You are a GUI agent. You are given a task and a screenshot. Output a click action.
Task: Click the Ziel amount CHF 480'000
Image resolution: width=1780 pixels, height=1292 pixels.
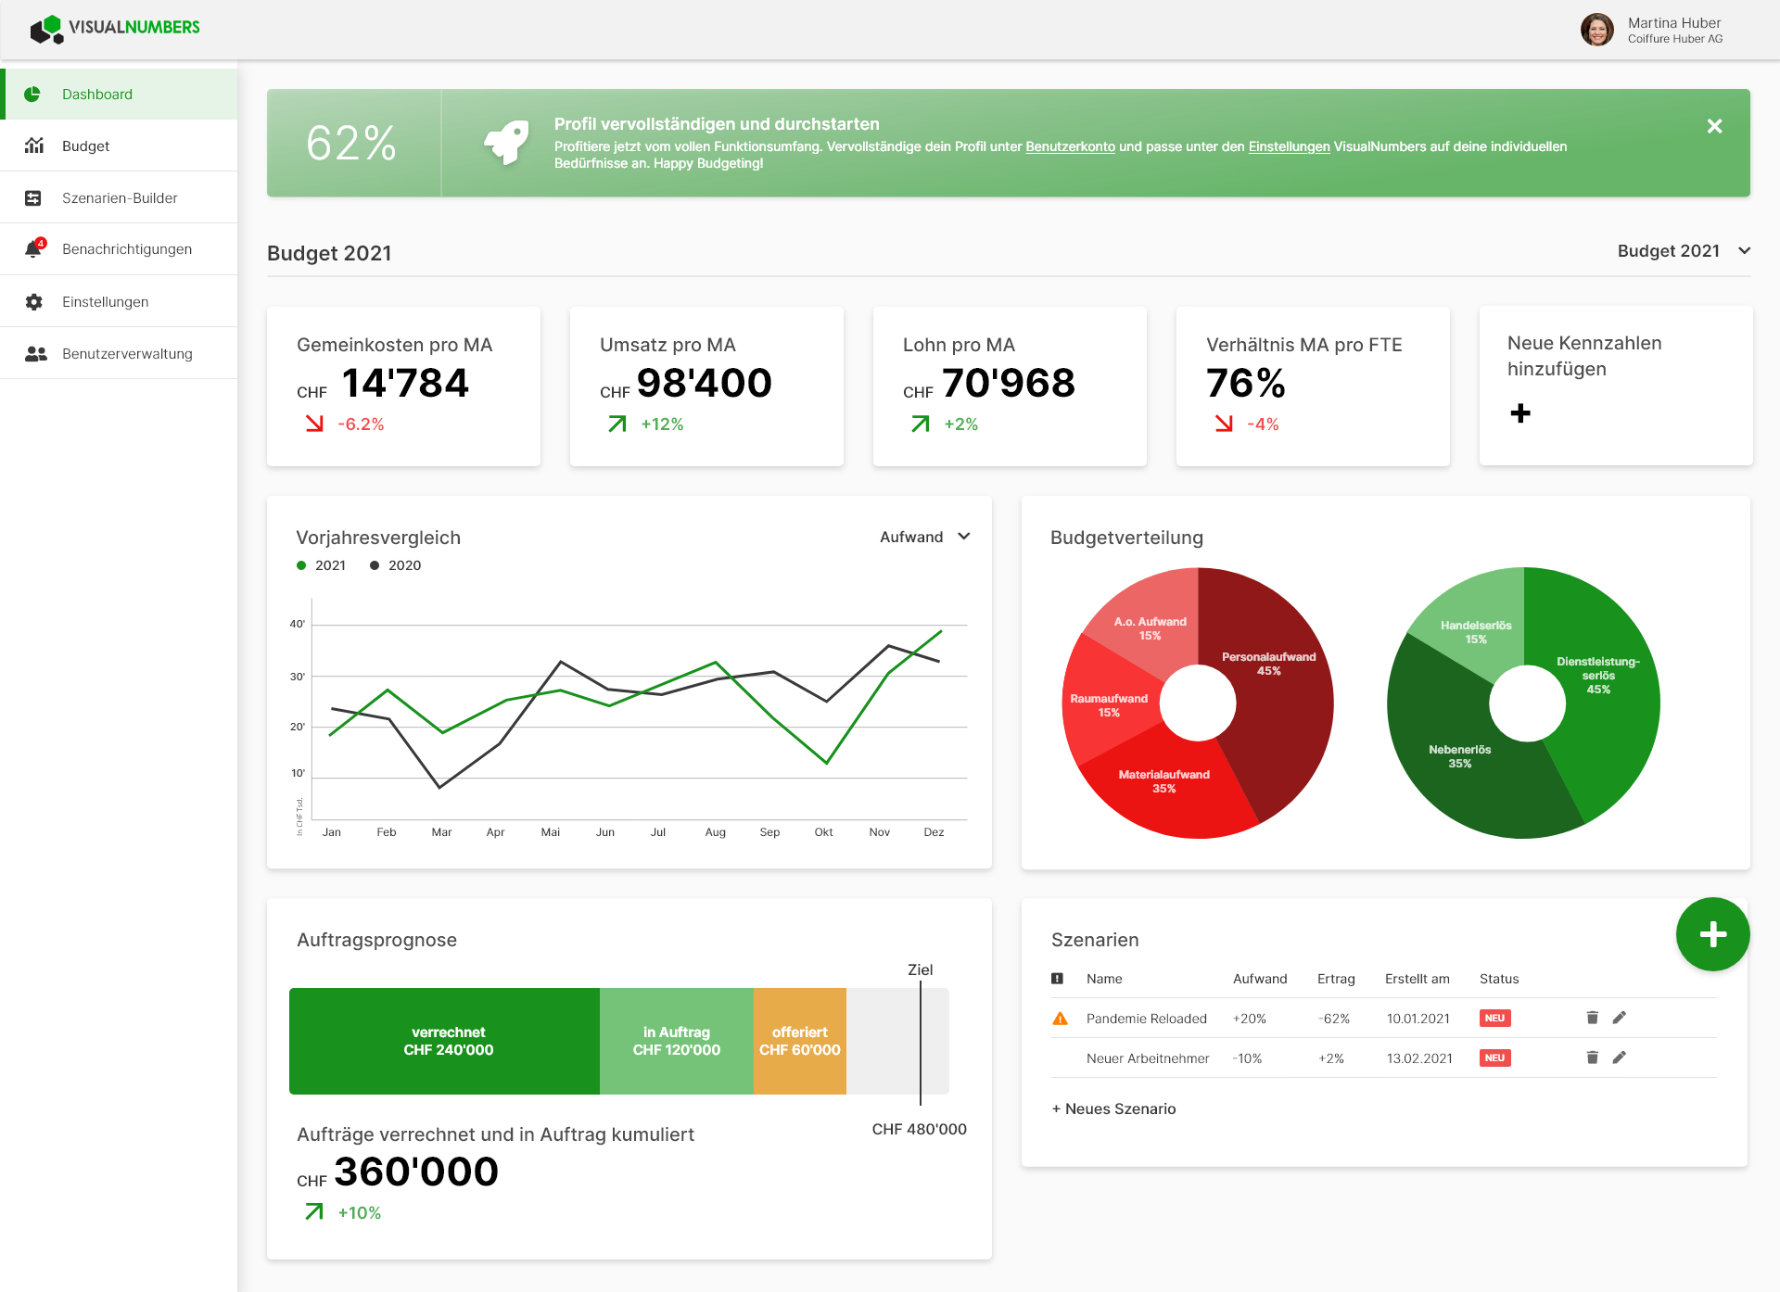click(x=920, y=1129)
